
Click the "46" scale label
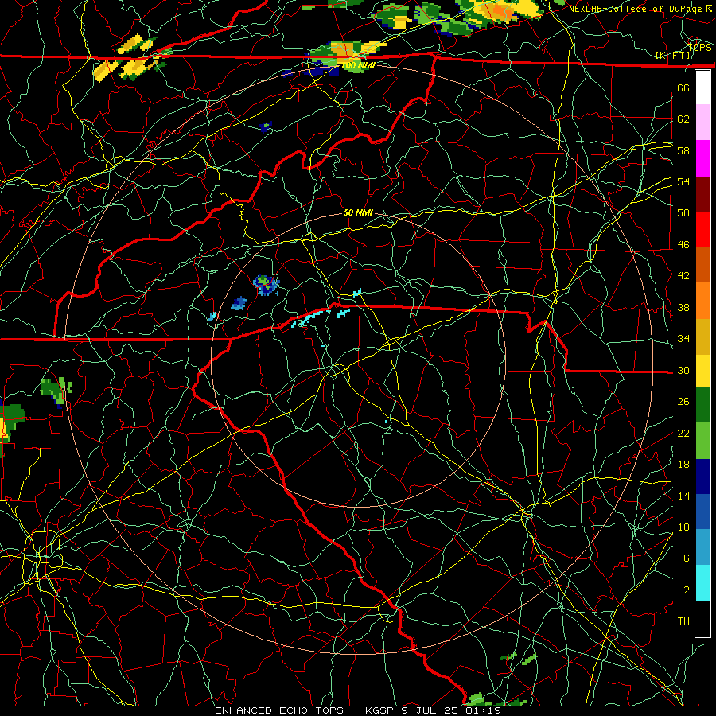pyautogui.click(x=683, y=245)
